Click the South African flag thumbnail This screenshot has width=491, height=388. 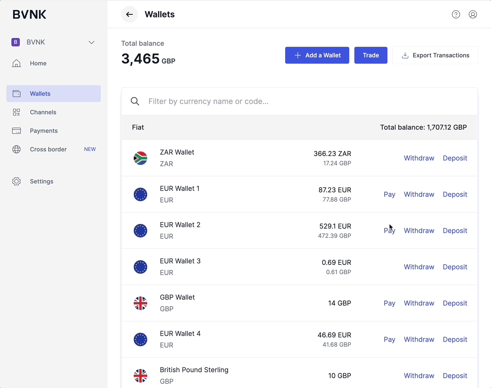(x=140, y=158)
